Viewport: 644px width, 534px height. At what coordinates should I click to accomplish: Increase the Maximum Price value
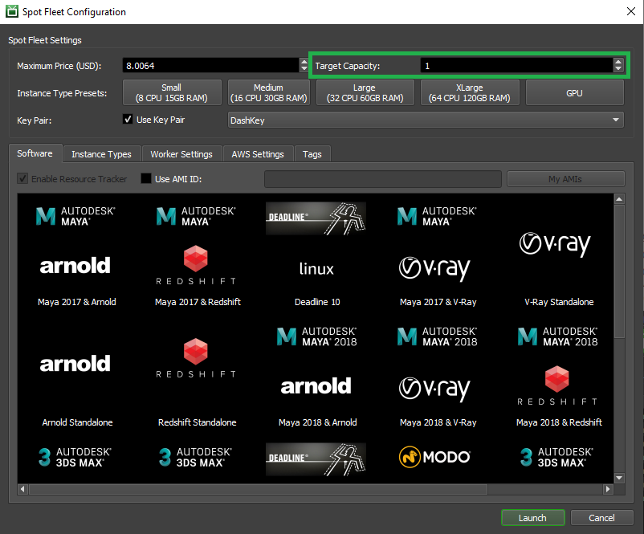point(304,62)
